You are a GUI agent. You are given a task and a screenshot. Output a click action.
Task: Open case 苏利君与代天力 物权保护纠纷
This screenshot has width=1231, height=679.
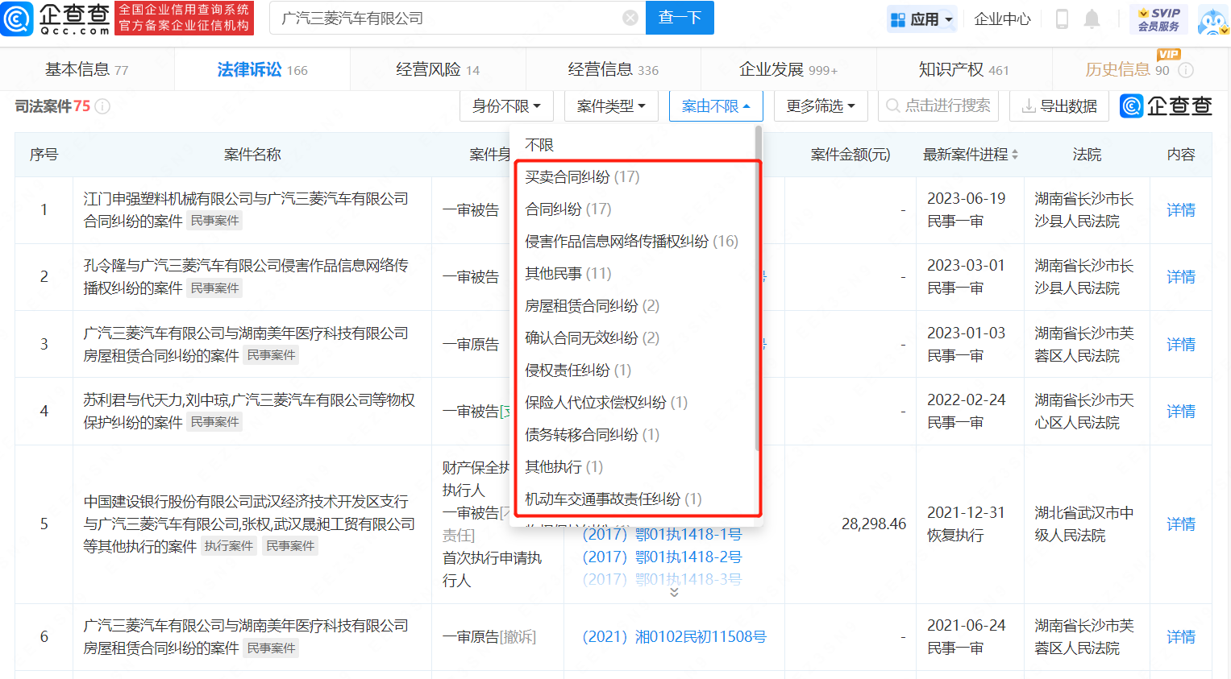[x=249, y=411]
